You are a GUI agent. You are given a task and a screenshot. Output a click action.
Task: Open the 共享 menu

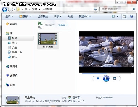pos(58,17)
